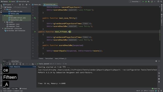Image resolution: width=163 pixels, height=92 pixels.
Task: Open test history clock icon
Action: (x=33, y=64)
